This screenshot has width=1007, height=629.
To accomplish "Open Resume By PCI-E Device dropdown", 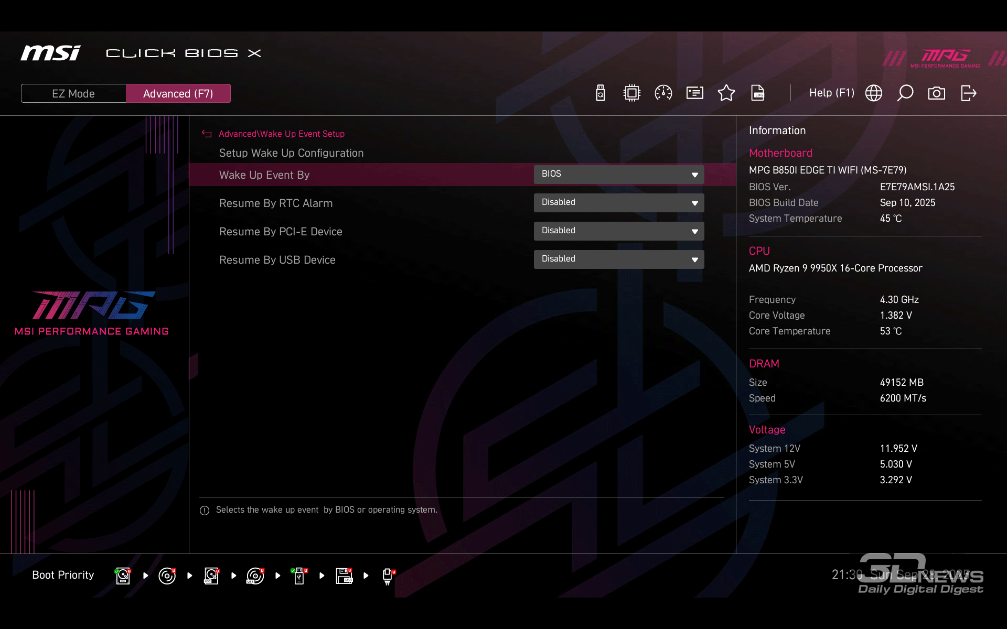I will click(x=619, y=231).
